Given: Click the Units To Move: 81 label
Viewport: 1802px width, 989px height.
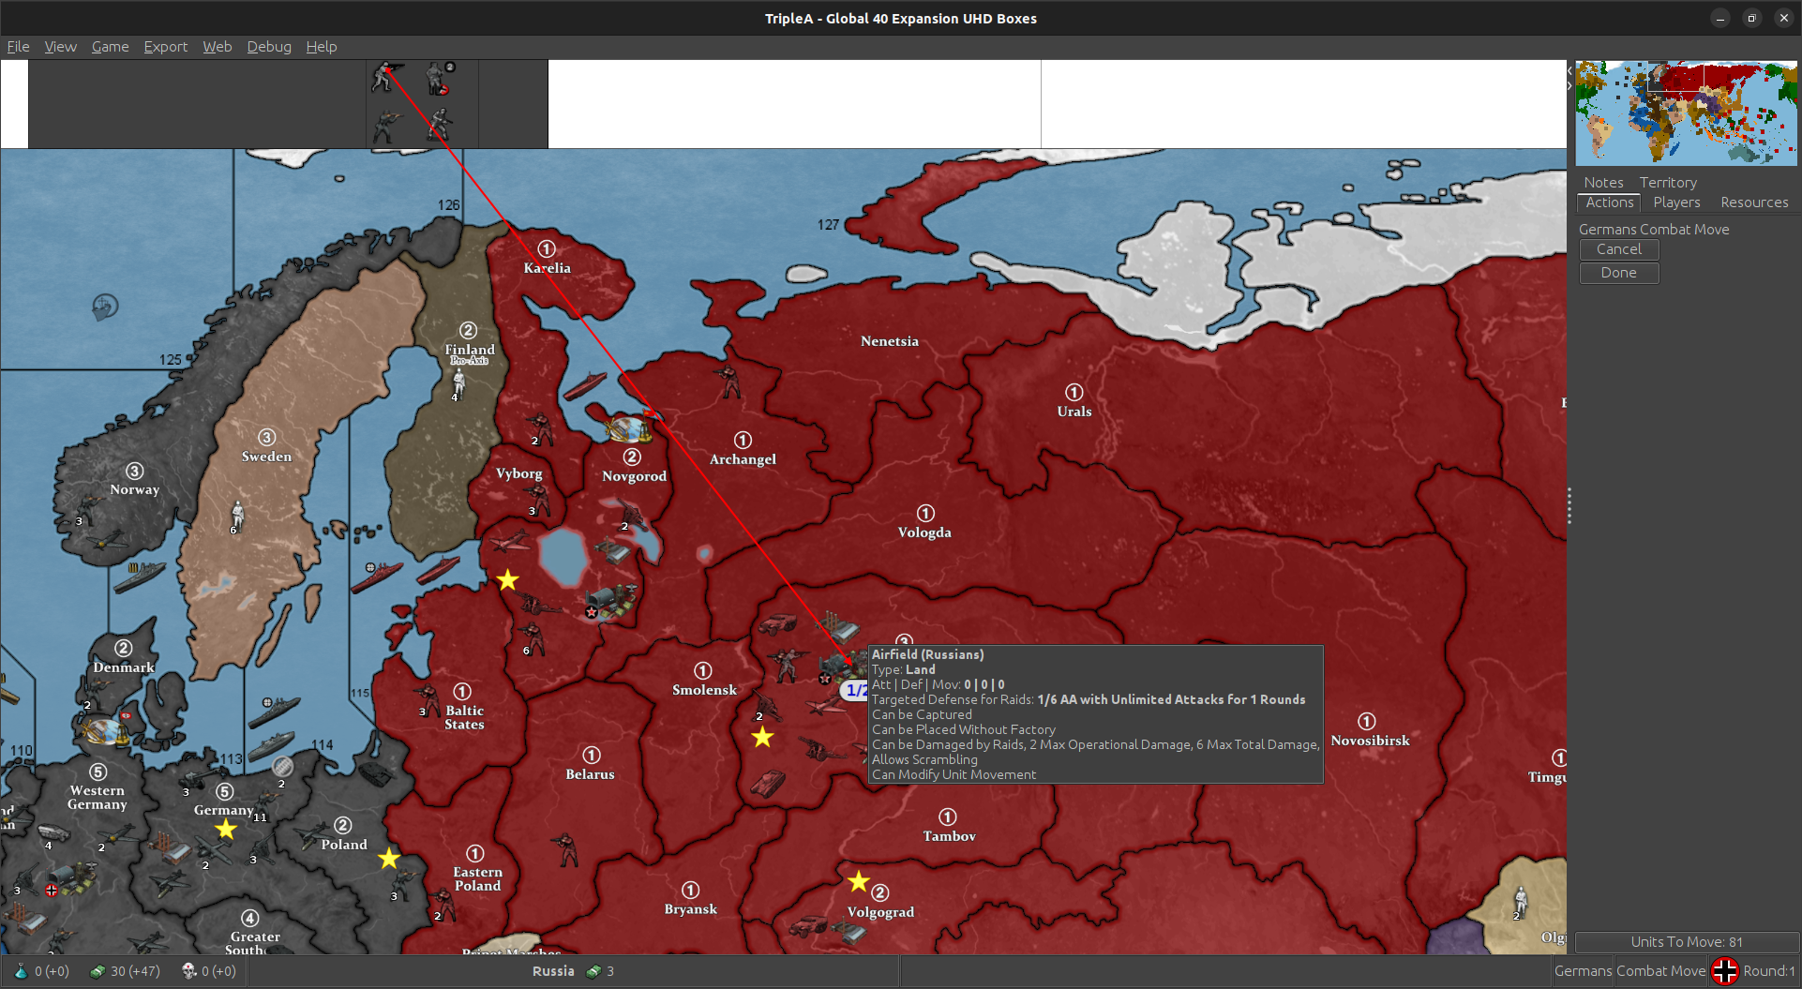Looking at the screenshot, I should click(1687, 942).
